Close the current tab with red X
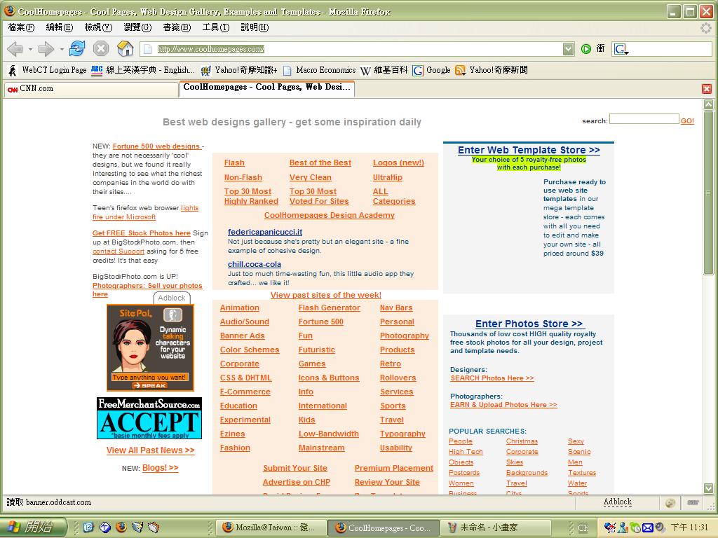This screenshot has width=718, height=538. point(707,89)
